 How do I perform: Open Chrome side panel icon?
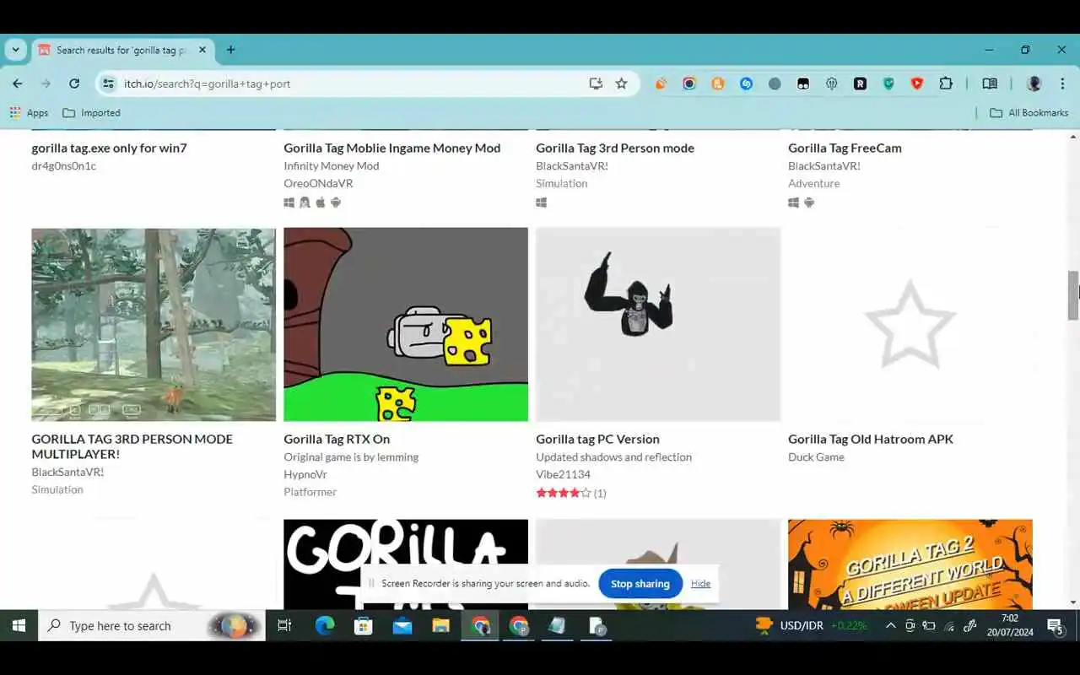(990, 84)
